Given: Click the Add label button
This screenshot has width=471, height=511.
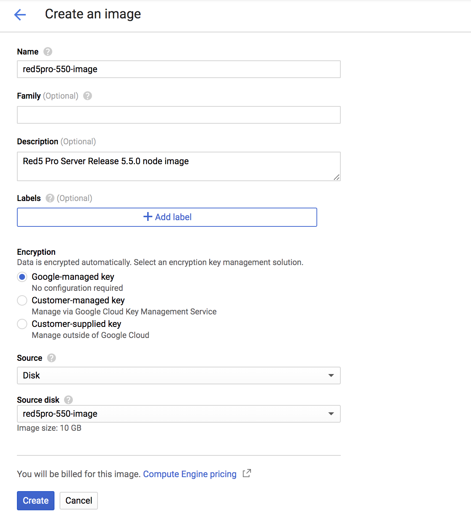Looking at the screenshot, I should click(167, 217).
